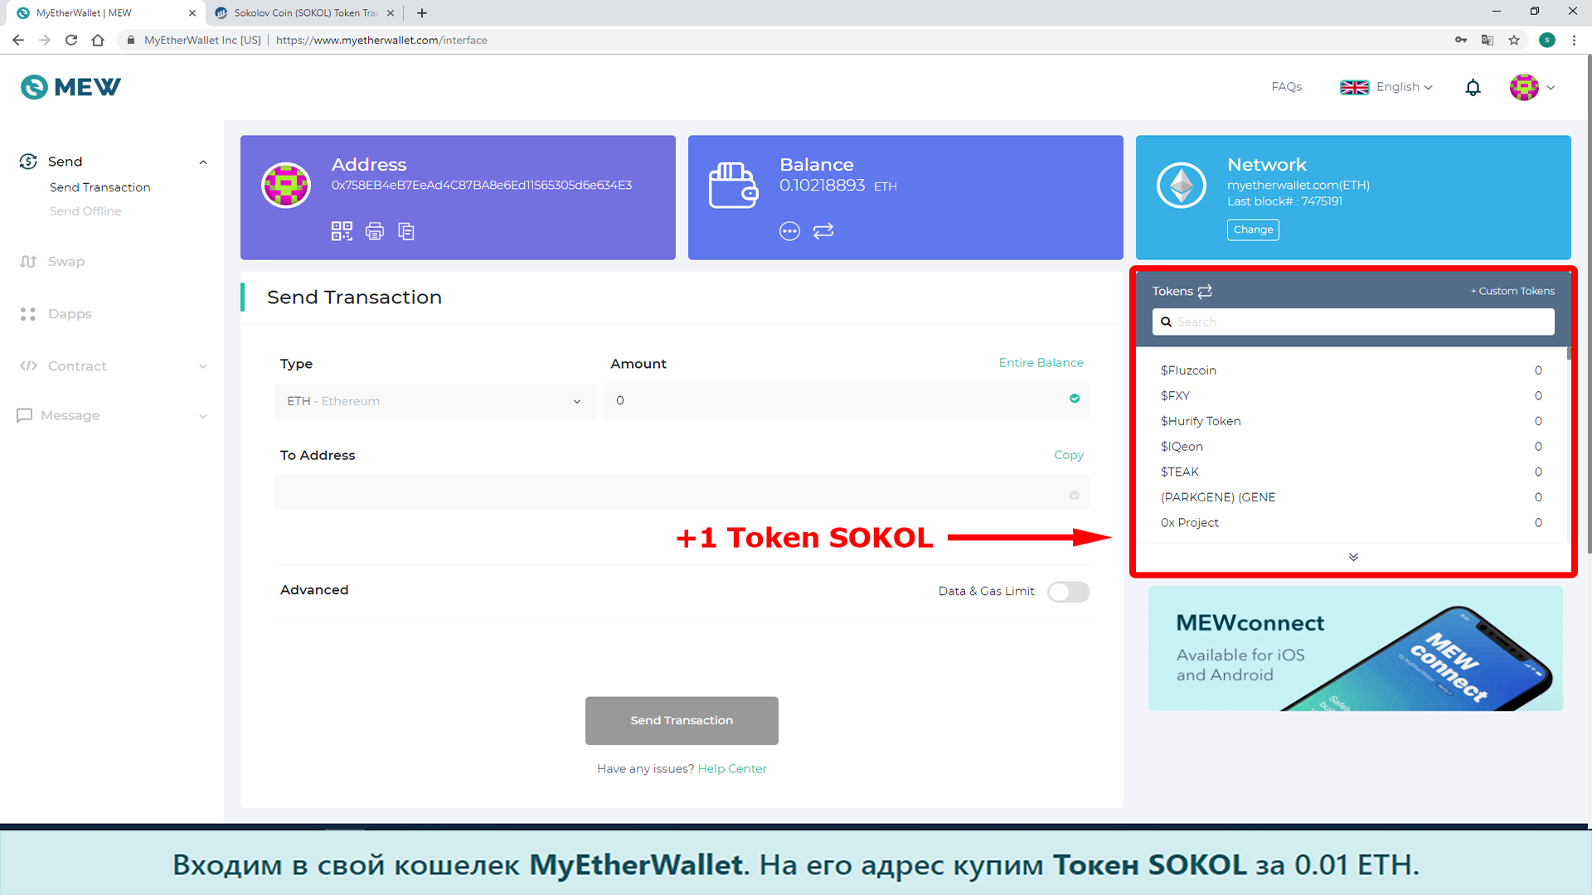The image size is (1592, 895).
Task: Click the Ethereum network icon
Action: tap(1182, 185)
